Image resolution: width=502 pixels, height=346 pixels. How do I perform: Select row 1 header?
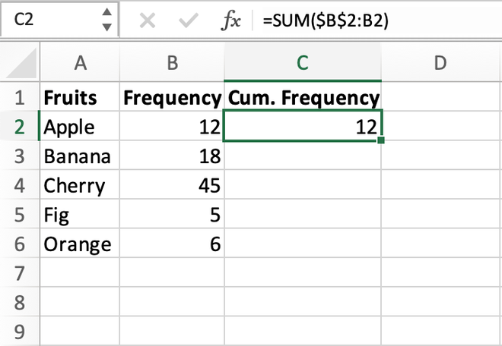[x=20, y=98]
